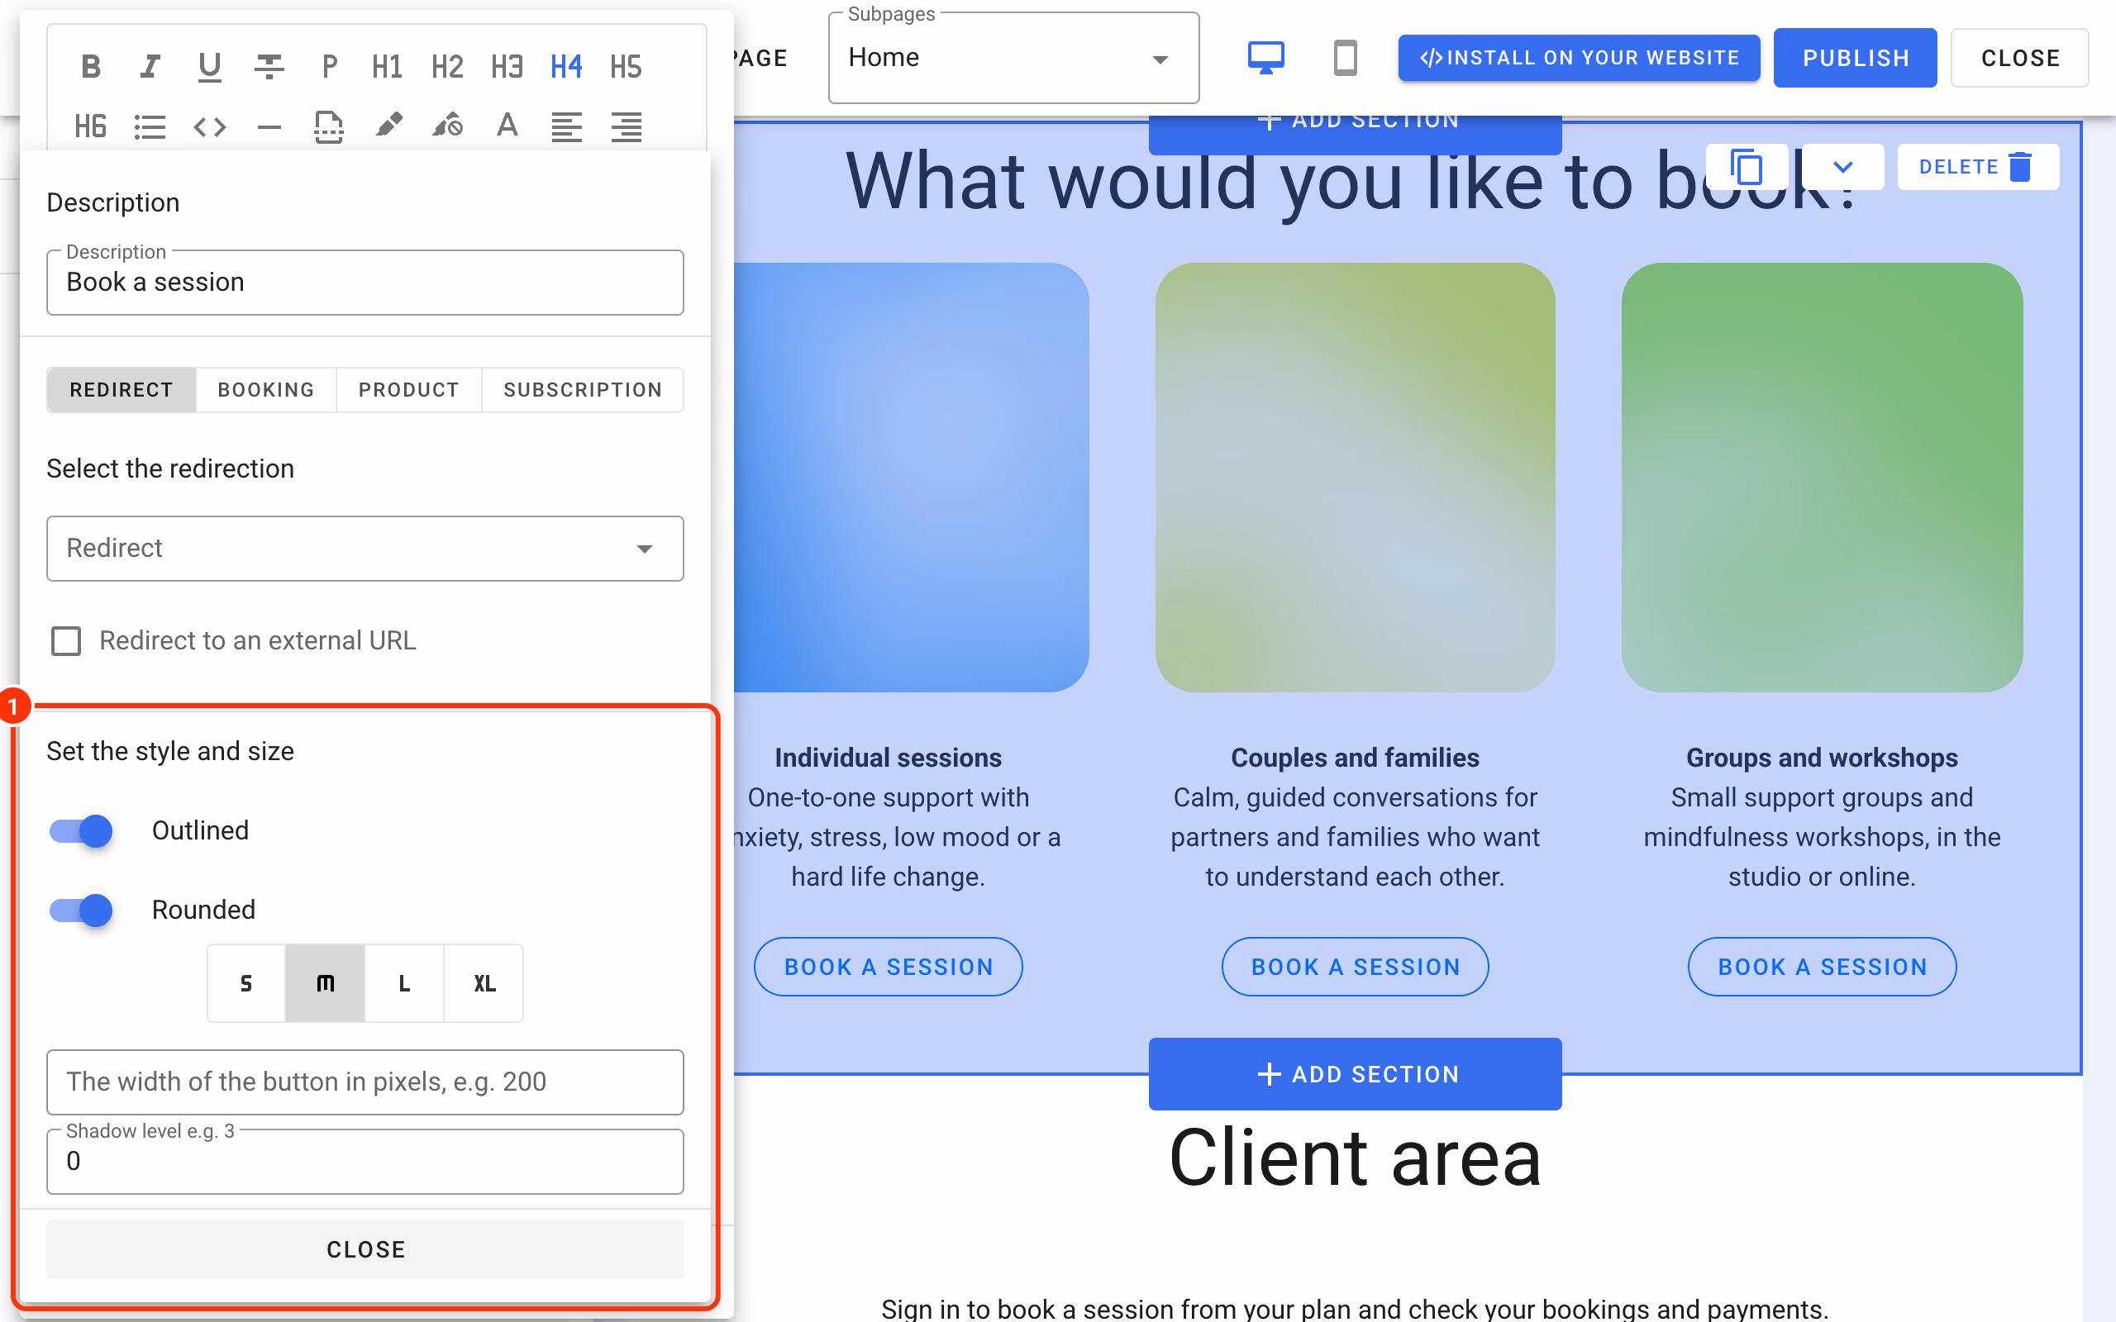Viewport: 2116px width, 1322px height.
Task: Click the Publish button
Action: (1856, 59)
